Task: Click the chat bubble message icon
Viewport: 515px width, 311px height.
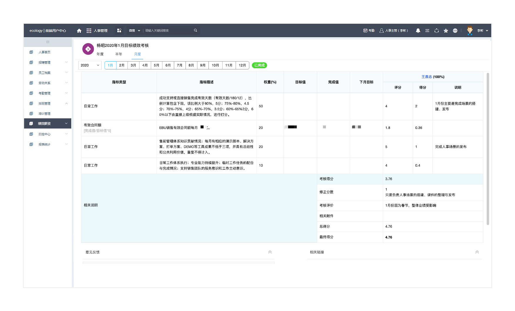Action: click(x=455, y=31)
